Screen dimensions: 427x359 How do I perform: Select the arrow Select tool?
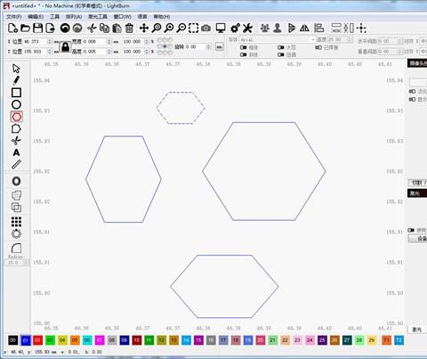click(x=16, y=69)
